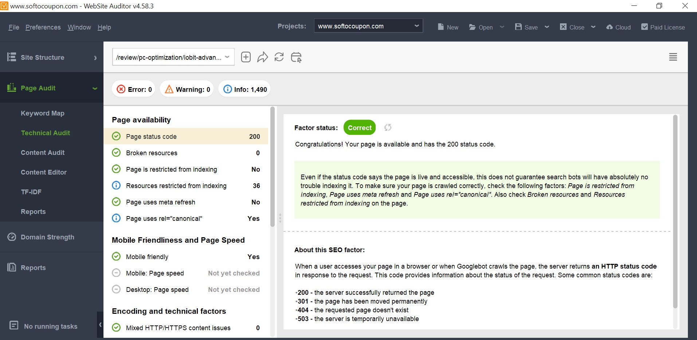This screenshot has height=340, width=697.
Task: Open Reports under Page Audit
Action: pos(33,212)
